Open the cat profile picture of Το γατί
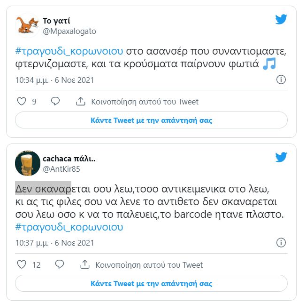Viewport: 298px width, 303px height. coord(27,25)
